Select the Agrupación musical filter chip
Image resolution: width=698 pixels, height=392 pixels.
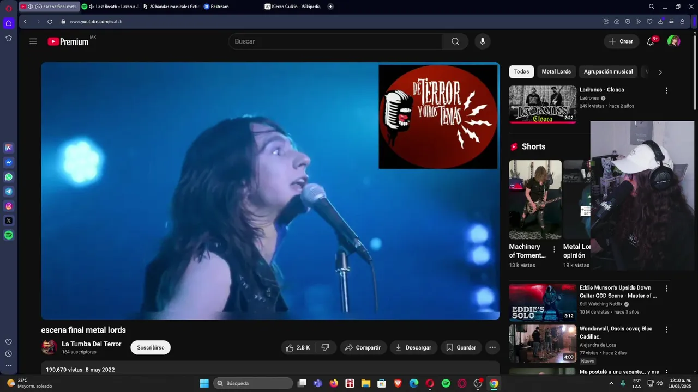click(x=608, y=72)
